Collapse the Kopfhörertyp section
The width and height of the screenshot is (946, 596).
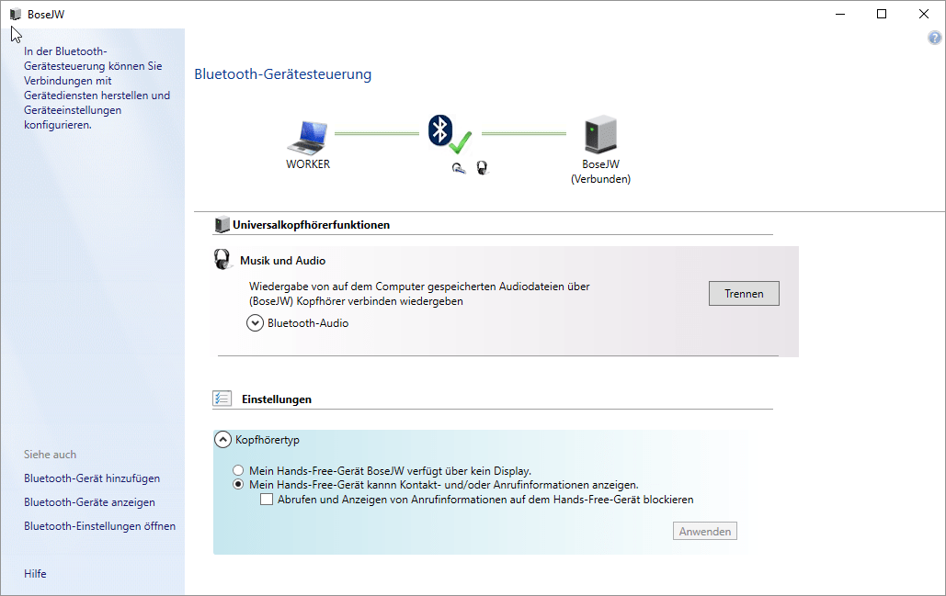[222, 440]
